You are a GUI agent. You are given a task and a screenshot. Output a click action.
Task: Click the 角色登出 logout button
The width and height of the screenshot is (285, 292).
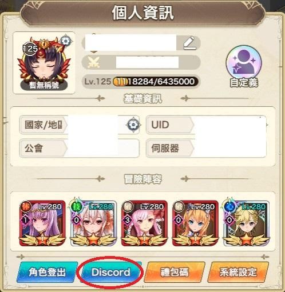(47, 272)
